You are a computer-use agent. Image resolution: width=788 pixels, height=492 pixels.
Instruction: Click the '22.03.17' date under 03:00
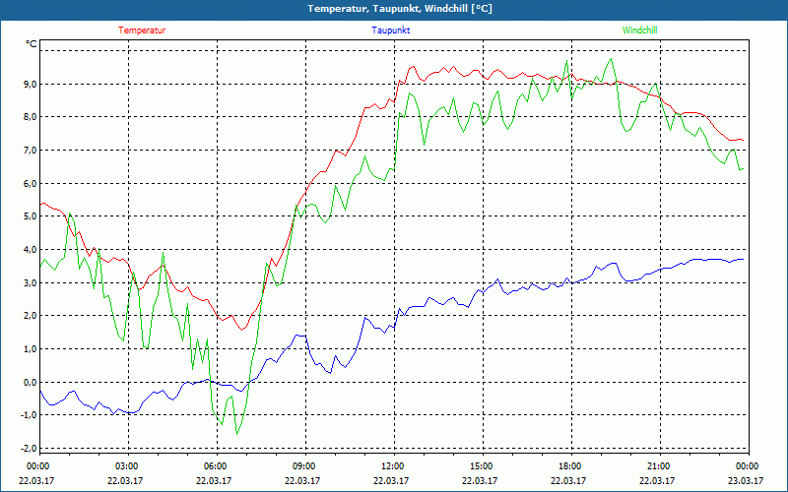[x=126, y=480]
